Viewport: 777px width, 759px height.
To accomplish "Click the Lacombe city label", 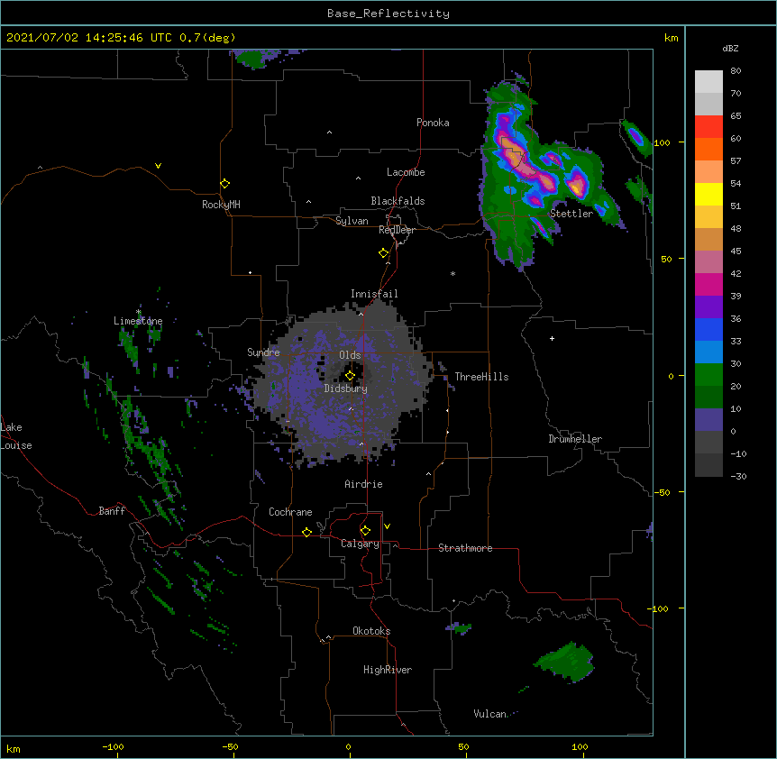I will tap(406, 172).
